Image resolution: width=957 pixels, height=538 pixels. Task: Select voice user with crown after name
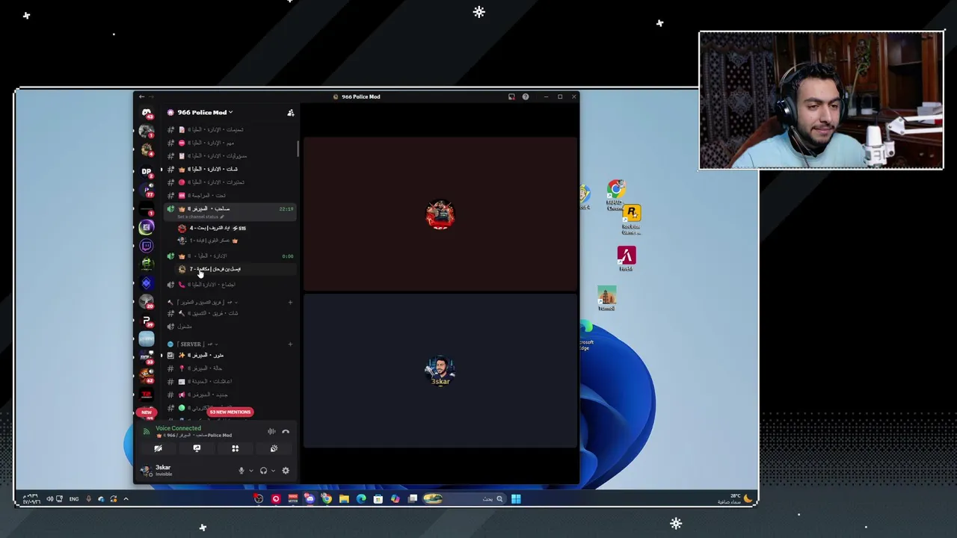236,241
